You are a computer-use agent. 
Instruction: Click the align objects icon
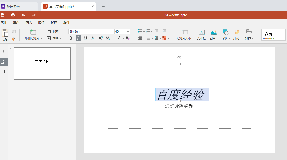249,32
